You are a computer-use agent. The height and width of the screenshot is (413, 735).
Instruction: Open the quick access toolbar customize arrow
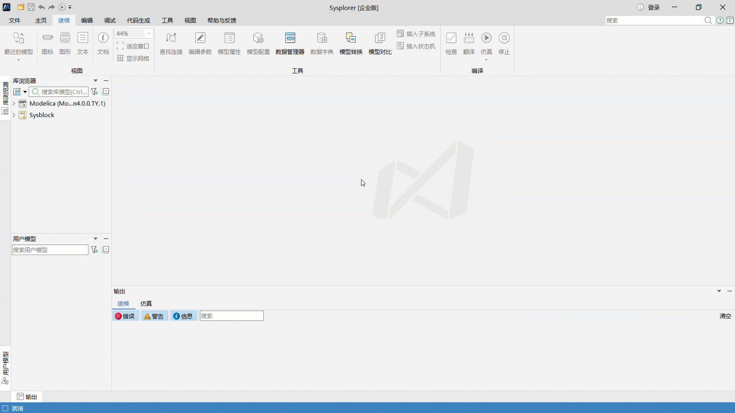(70, 7)
